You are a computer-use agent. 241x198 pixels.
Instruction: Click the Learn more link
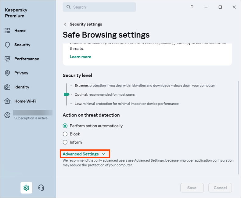80,57
